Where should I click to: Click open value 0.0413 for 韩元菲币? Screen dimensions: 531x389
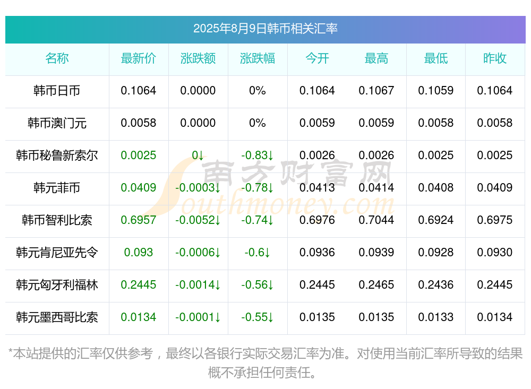click(x=317, y=187)
